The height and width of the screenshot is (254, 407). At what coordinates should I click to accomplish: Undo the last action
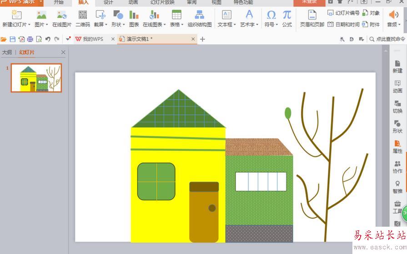pos(48,39)
